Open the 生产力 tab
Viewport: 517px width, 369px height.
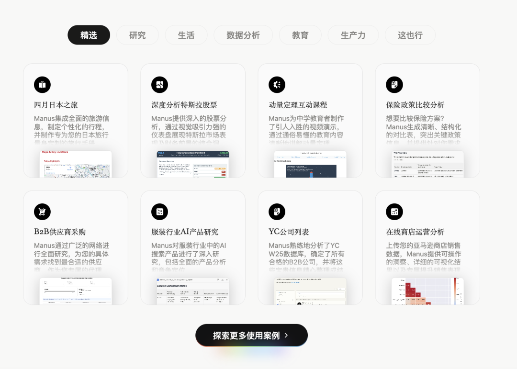pos(353,35)
